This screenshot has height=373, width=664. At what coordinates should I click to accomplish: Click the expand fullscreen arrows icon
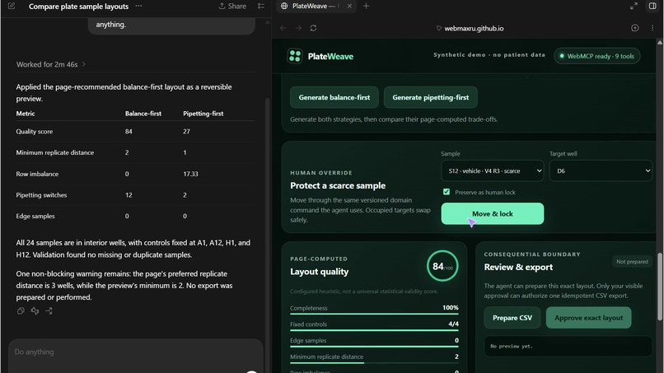point(634,6)
